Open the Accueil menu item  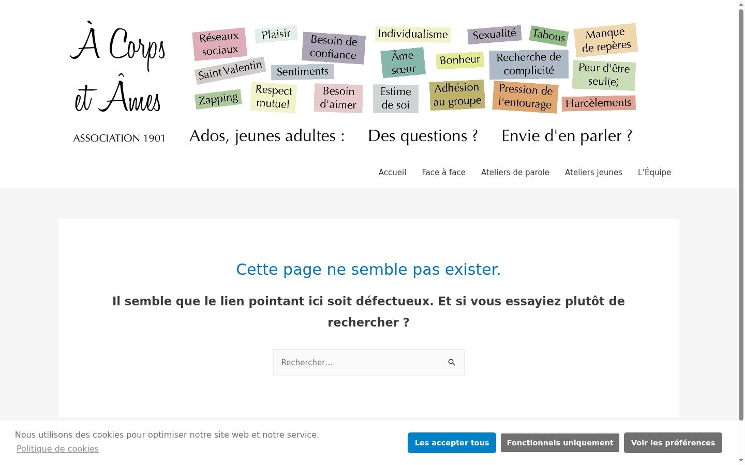[x=392, y=173]
